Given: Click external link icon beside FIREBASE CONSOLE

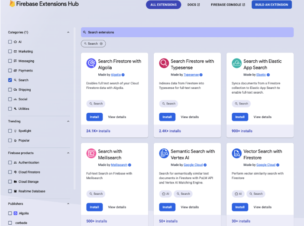Looking at the screenshot, I should pos(243,5).
